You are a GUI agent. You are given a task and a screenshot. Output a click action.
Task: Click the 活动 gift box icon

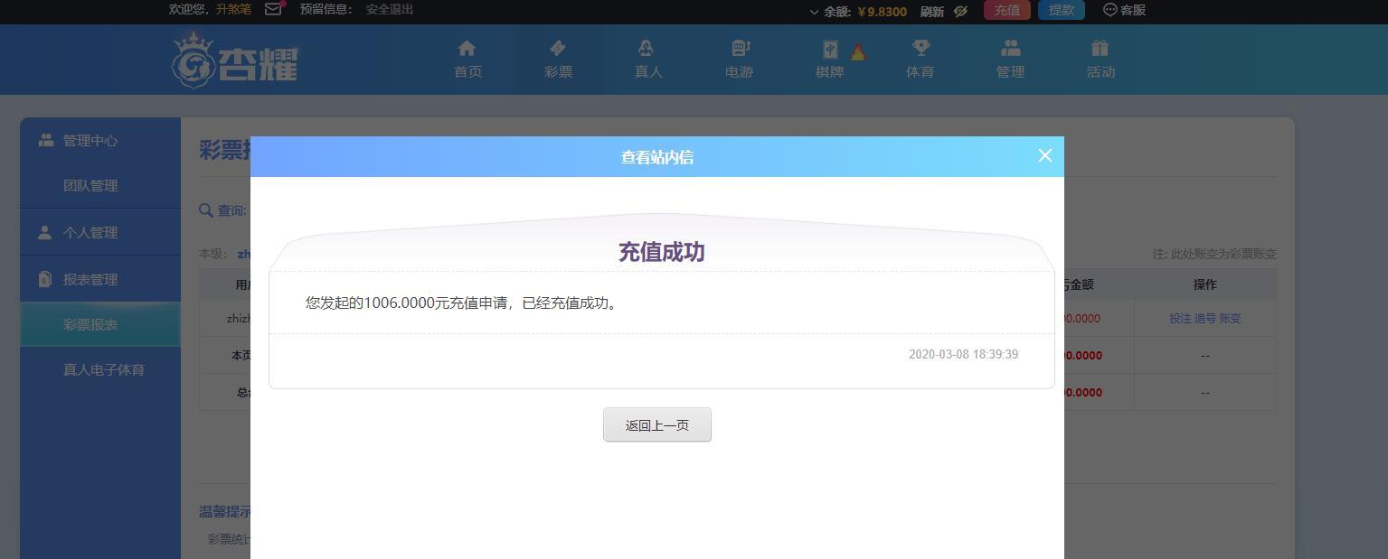coord(1100,48)
